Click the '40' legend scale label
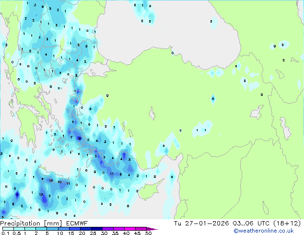The image size is (304, 235). [x=126, y=233]
